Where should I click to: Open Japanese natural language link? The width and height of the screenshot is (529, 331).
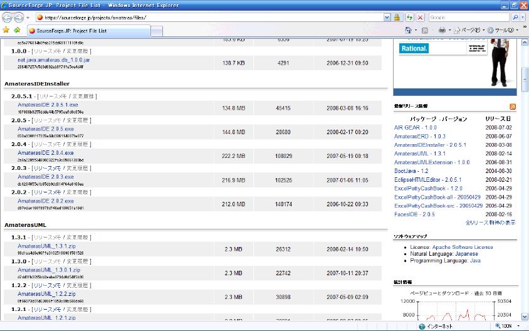coord(466,254)
